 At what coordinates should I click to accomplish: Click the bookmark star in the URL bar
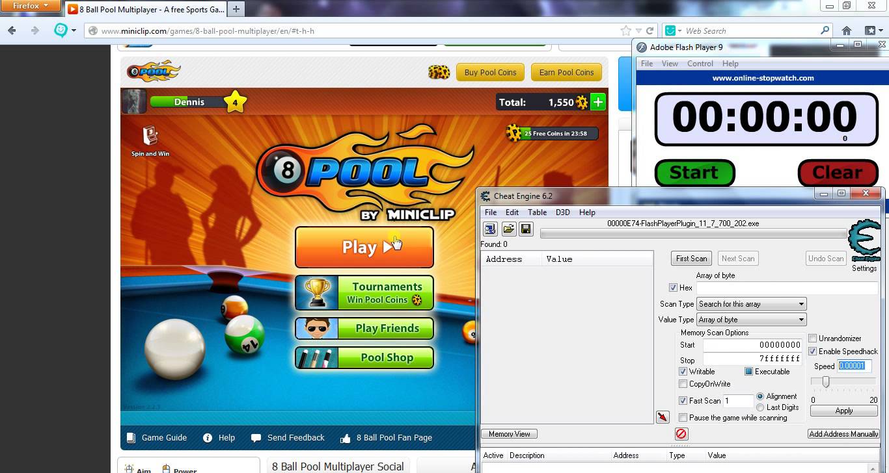(626, 31)
